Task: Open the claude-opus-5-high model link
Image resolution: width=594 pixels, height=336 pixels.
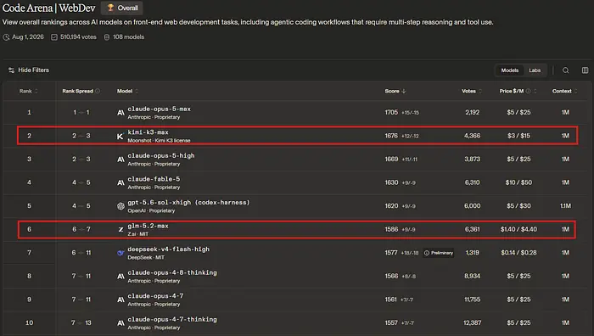Action: point(161,155)
